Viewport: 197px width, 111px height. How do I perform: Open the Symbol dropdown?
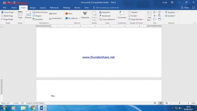click(x=170, y=16)
